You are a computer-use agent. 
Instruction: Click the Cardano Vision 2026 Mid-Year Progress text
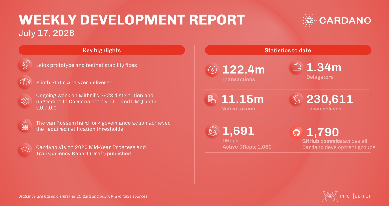click(x=91, y=150)
